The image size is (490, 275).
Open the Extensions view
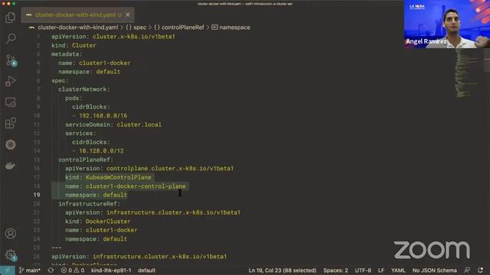(x=10, y=123)
